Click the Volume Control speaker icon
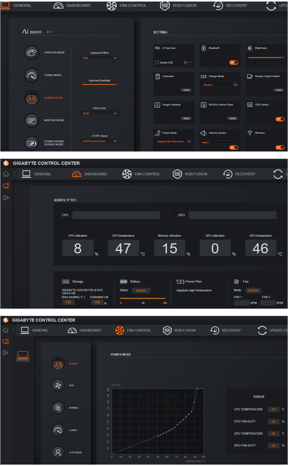Screen dimensions: 288x467 [203, 133]
